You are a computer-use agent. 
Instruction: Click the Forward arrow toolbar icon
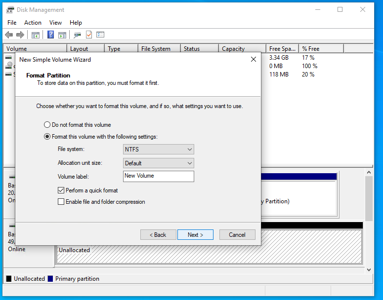(x=20, y=35)
